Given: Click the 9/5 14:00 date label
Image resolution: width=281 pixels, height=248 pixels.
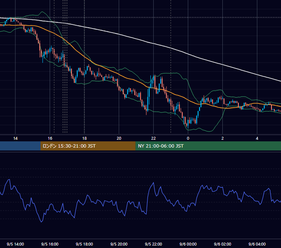Looking at the screenshot, I should coord(15,244).
